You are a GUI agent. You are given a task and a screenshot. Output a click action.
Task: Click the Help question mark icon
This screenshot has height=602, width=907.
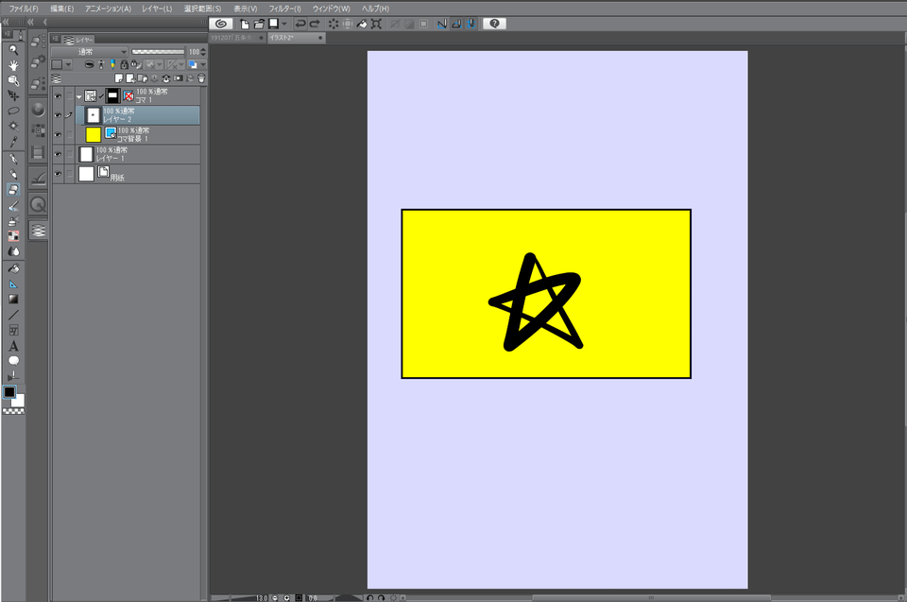(494, 23)
